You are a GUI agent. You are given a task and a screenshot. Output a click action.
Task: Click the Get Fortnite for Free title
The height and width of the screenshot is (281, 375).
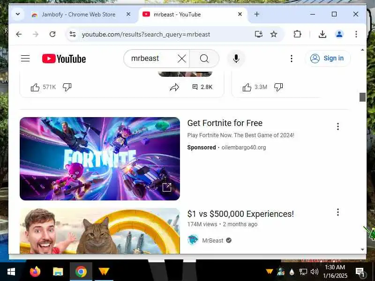click(225, 123)
